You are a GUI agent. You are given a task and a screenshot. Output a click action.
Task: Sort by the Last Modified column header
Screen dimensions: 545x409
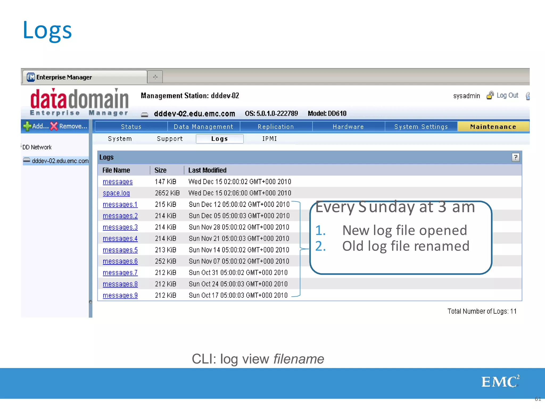pyautogui.click(x=207, y=170)
